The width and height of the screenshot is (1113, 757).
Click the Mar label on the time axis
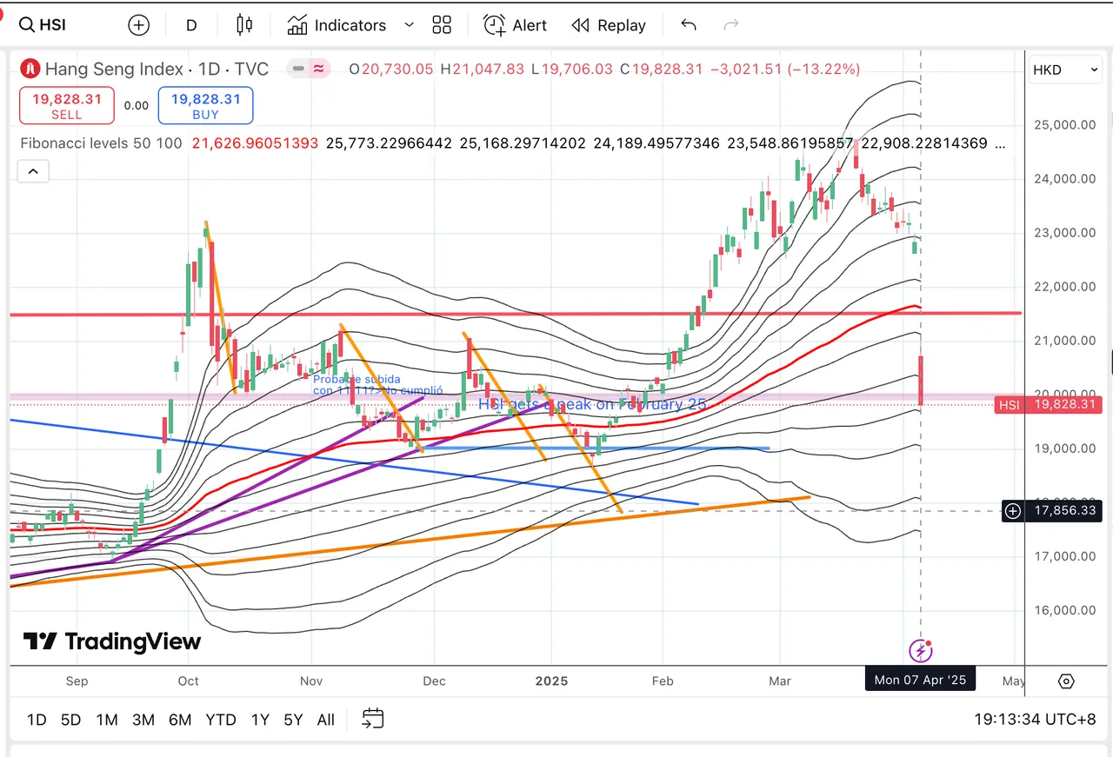click(x=780, y=681)
